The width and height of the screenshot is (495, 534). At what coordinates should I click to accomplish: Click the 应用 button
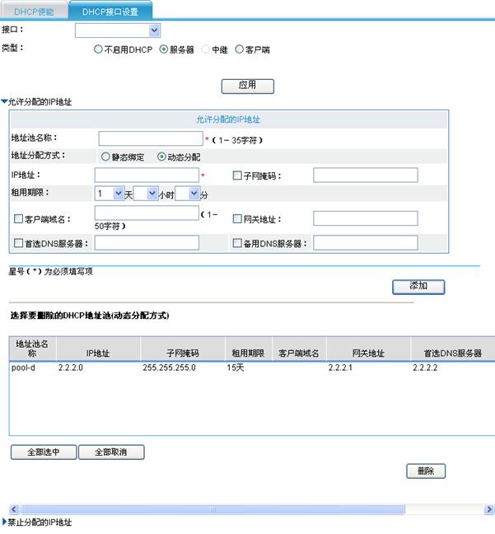coord(247,87)
